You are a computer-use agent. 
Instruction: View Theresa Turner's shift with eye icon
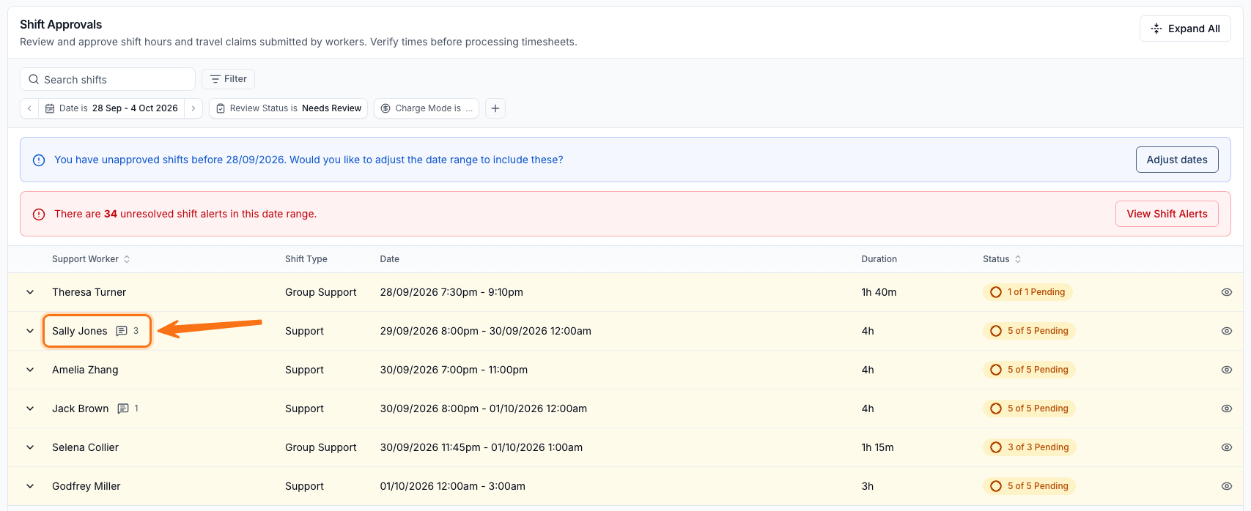pos(1227,292)
